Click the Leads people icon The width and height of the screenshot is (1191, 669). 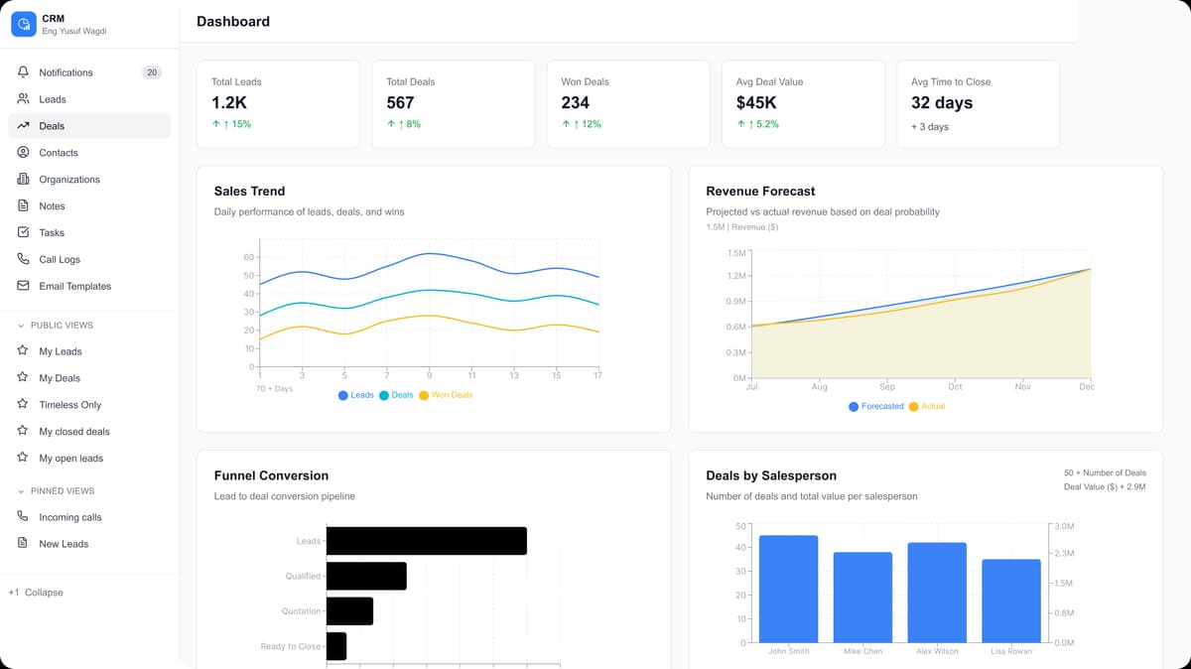click(23, 99)
